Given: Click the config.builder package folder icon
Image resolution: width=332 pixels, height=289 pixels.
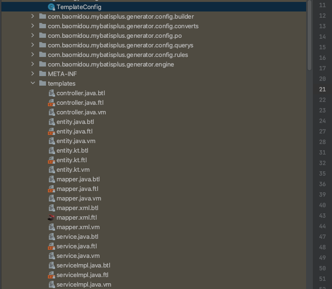Looking at the screenshot, I should coord(43,16).
